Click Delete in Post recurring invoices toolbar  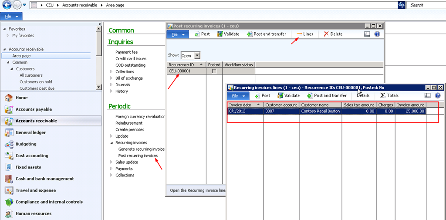click(333, 34)
